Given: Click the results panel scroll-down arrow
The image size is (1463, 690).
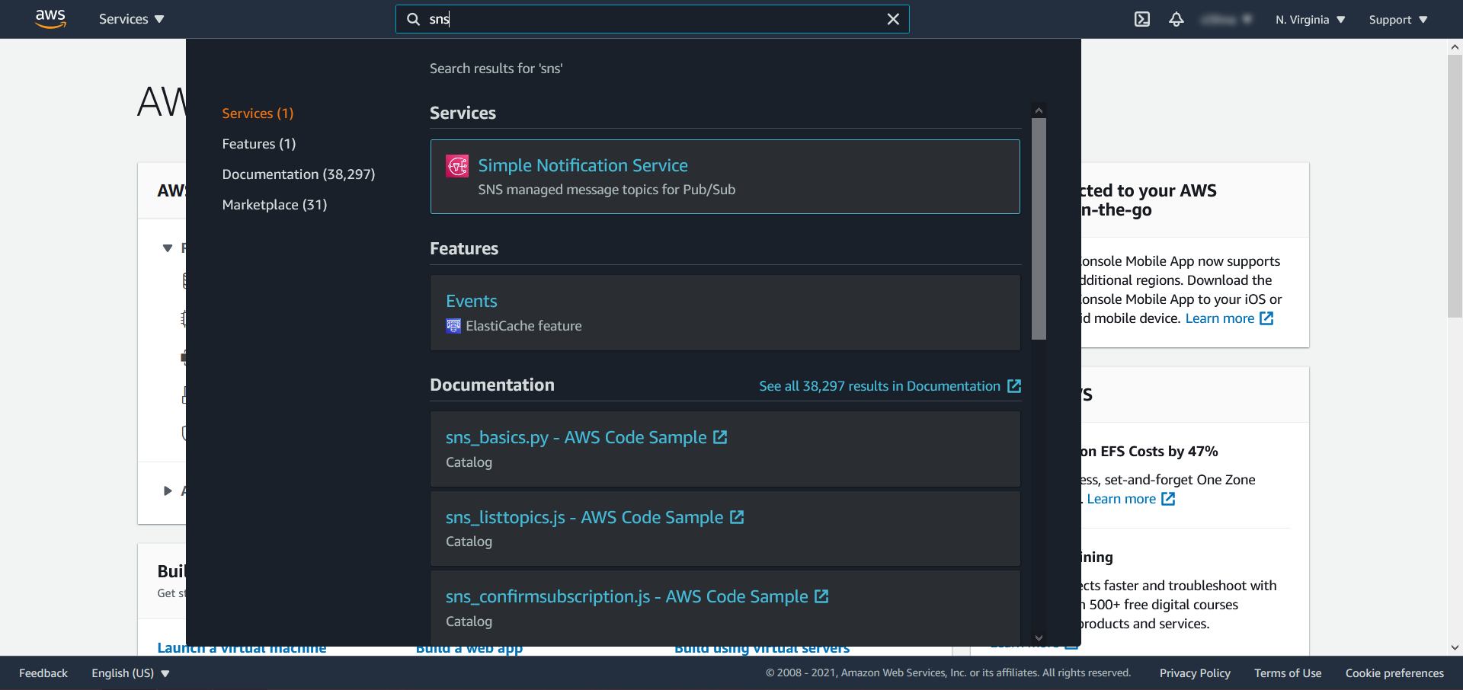Looking at the screenshot, I should click(1039, 638).
